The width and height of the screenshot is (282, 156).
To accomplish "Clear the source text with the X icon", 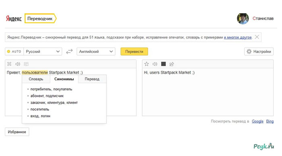I will pyautogui.click(x=9, y=64).
